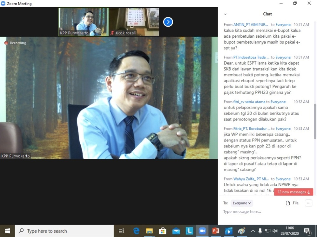Click the taskbar search box

click(x=64, y=231)
